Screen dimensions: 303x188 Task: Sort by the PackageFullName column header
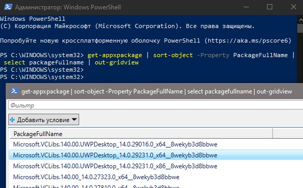click(x=141, y=133)
